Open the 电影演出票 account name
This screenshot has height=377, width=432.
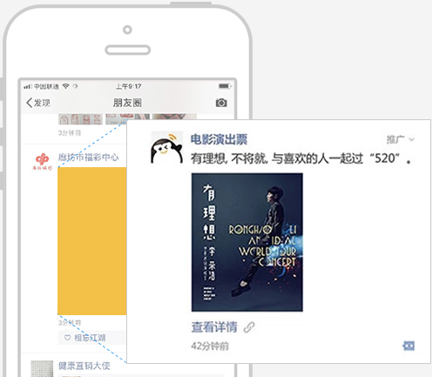pyautogui.click(x=219, y=139)
